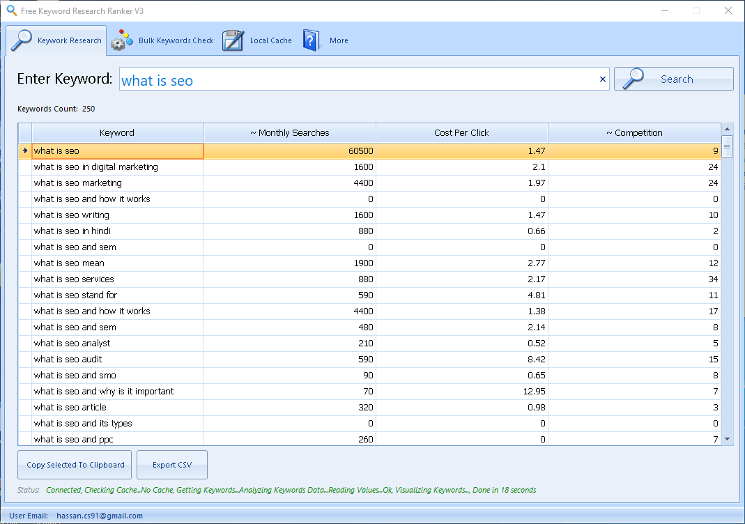Click the floppy disk Local Cache icon
The height and width of the screenshot is (524, 745).
point(233,40)
